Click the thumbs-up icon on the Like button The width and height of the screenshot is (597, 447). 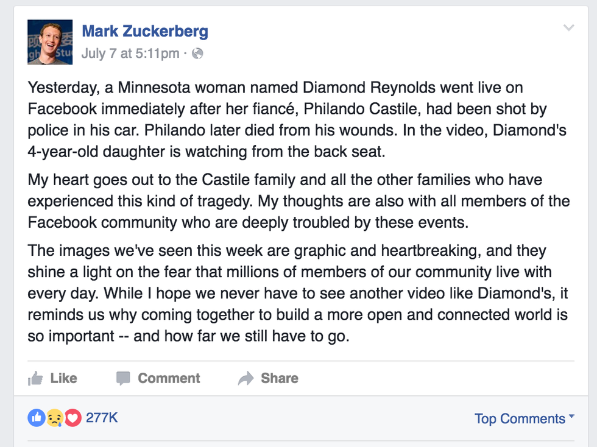tap(36, 378)
